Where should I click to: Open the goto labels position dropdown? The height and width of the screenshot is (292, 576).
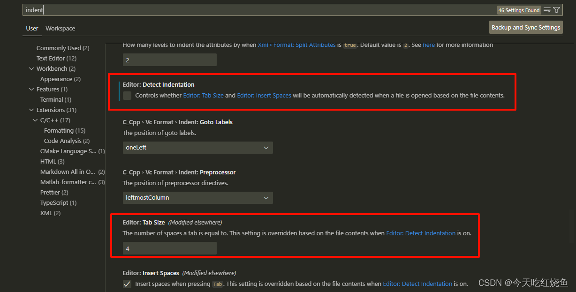(197, 147)
